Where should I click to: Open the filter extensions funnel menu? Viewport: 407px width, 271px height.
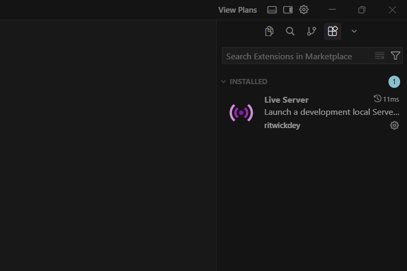point(395,56)
